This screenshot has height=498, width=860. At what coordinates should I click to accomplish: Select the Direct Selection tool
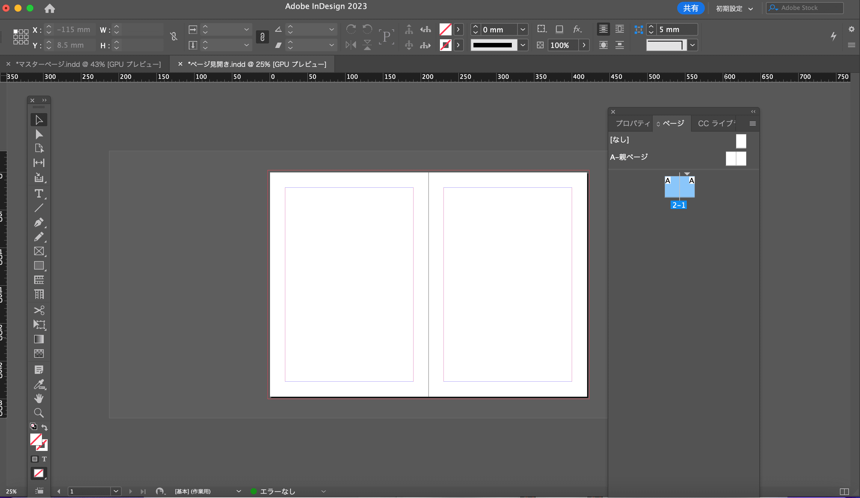click(x=39, y=134)
